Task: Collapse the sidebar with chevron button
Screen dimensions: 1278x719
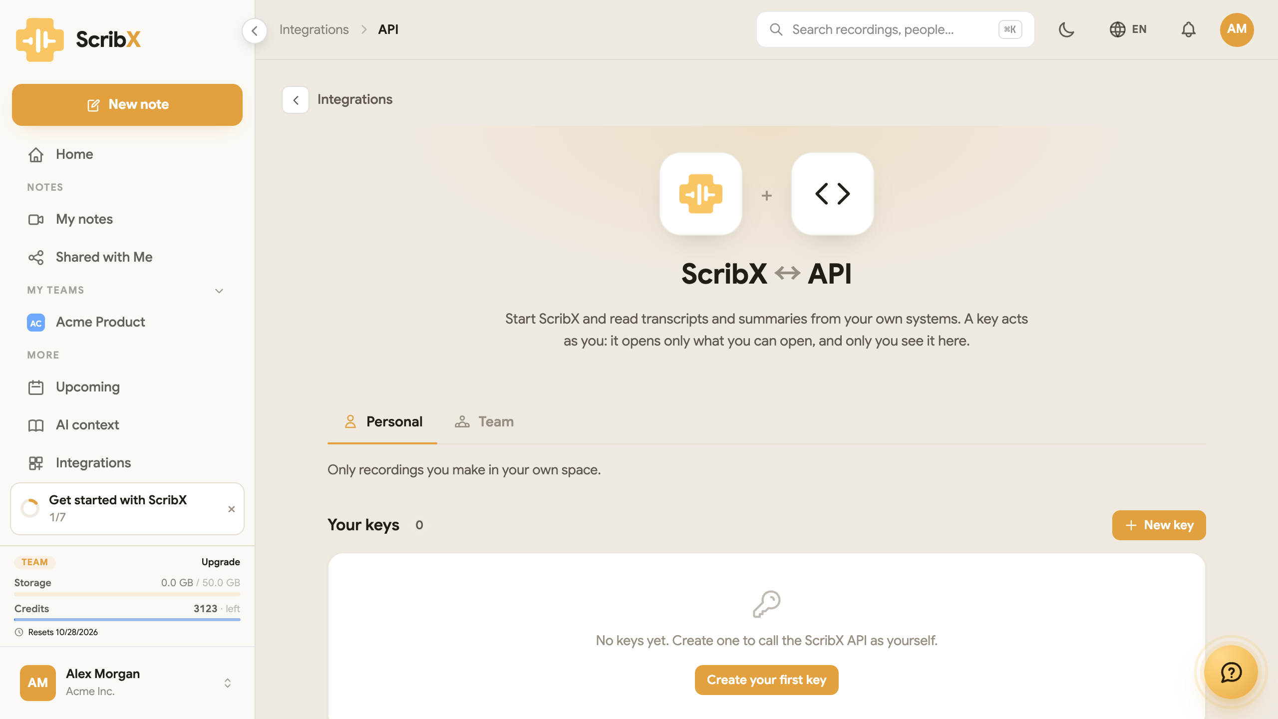Action: point(255,31)
